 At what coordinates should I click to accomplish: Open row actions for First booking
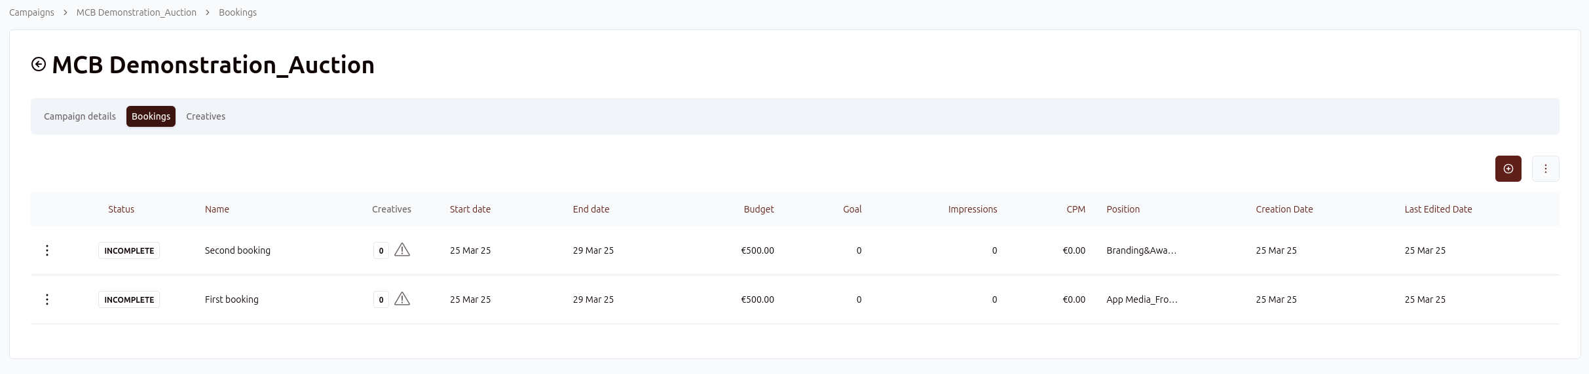pyautogui.click(x=47, y=299)
